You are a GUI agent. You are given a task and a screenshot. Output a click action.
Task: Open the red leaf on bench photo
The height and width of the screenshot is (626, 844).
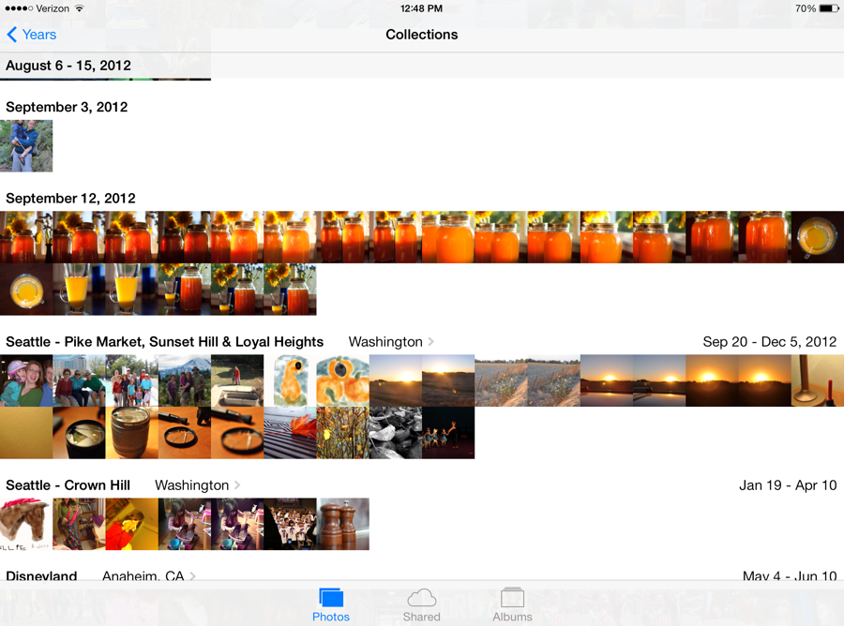pos(290,433)
